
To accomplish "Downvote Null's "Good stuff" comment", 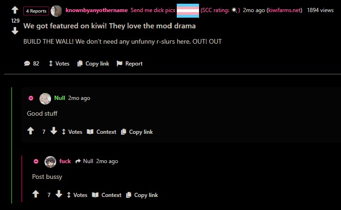I will pos(54,131).
